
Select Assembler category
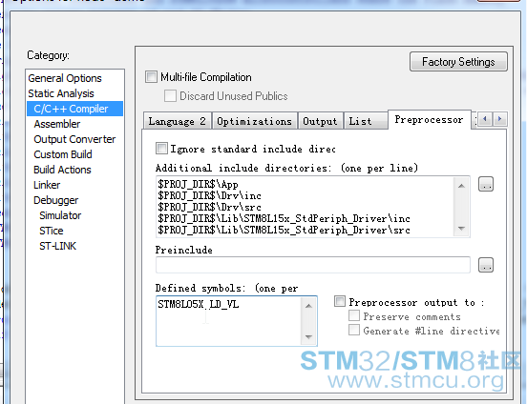tap(56, 124)
